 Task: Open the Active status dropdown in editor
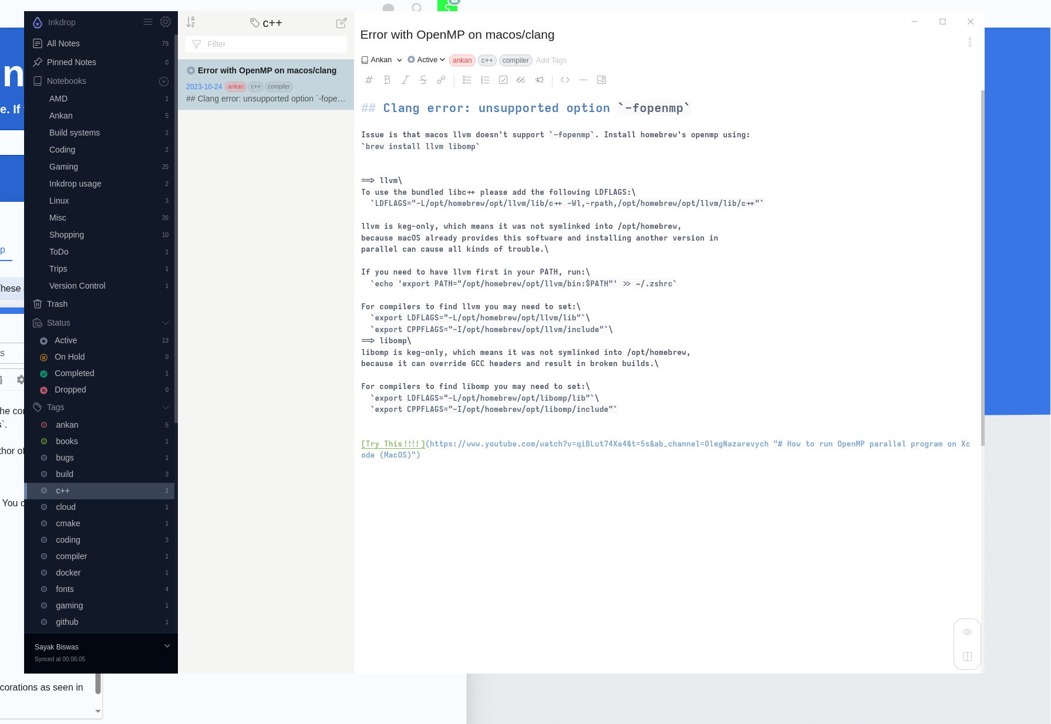[x=427, y=60]
